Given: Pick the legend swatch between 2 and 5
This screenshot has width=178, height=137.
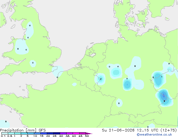Looking at the screenshot, I should coord(24,133).
